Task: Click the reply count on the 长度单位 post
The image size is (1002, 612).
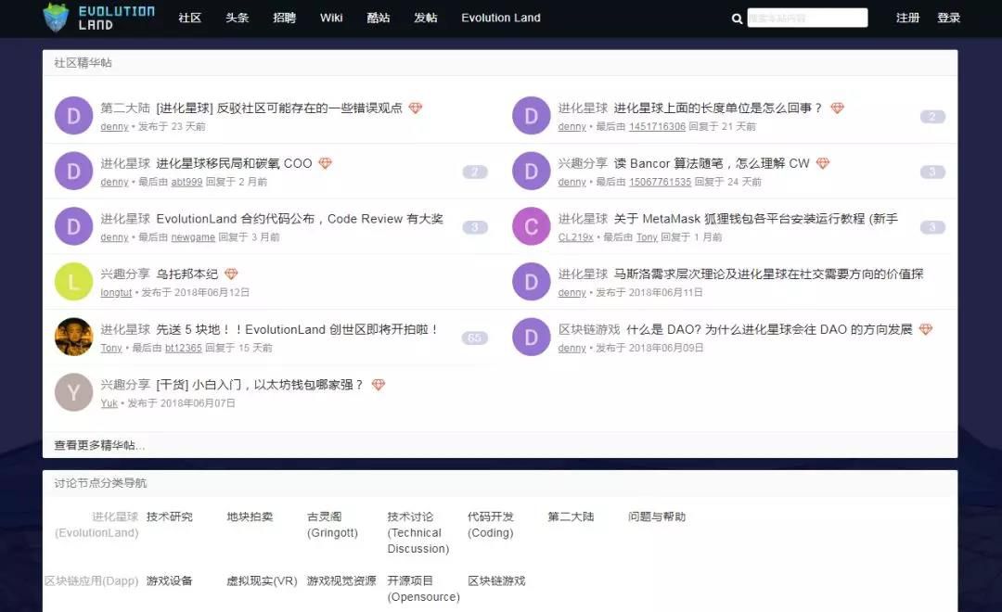Action: [x=932, y=117]
